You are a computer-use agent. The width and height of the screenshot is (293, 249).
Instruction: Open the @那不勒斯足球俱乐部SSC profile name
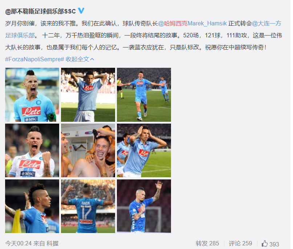coord(40,11)
